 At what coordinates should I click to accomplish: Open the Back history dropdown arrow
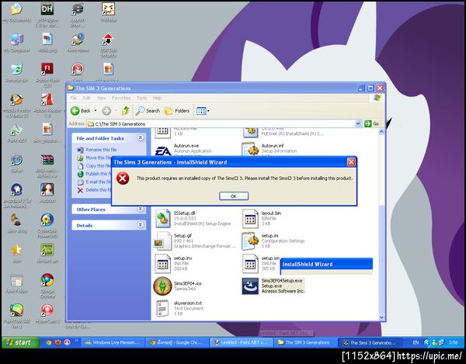[96, 111]
